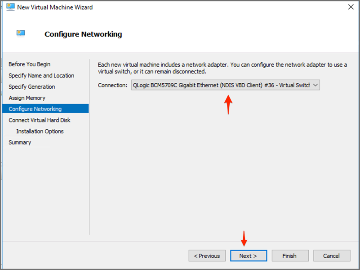Screen dimensions: 360x270
Task: Click the Connection field label
Action: pos(112,85)
